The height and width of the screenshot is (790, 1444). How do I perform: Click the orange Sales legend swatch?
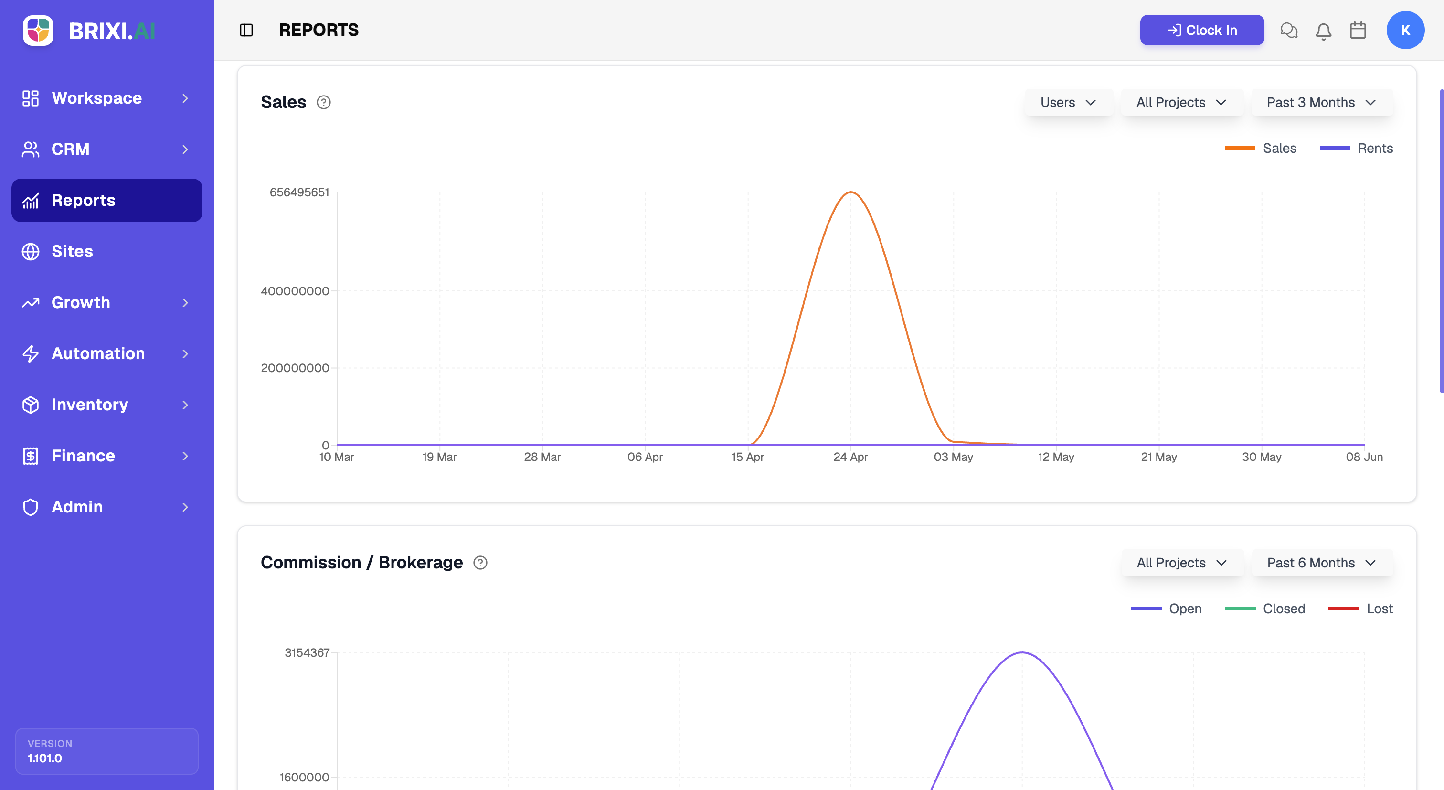[1240, 148]
